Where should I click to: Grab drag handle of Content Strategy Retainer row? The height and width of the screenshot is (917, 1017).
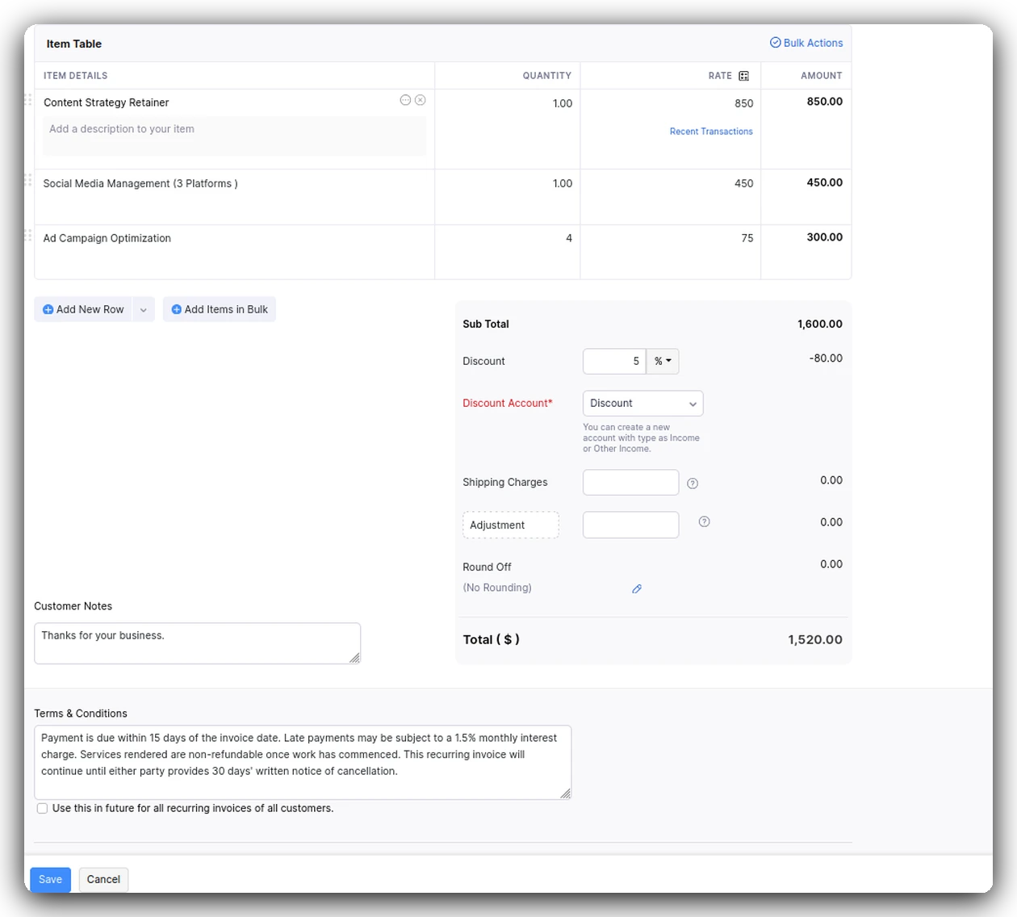point(27,99)
